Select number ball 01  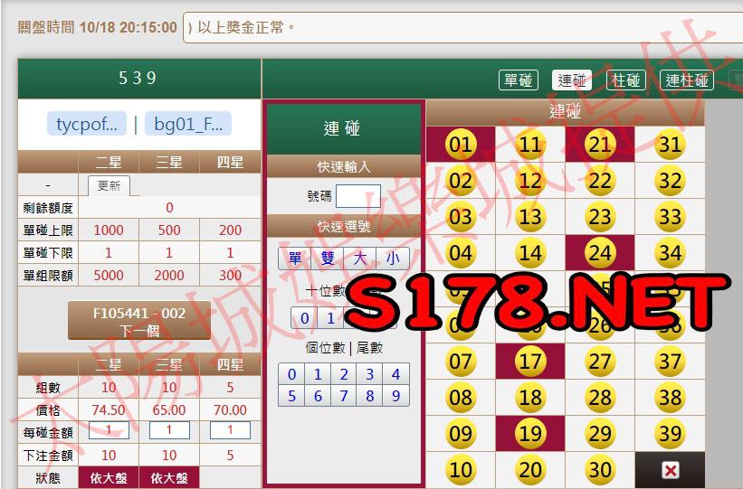tap(460, 145)
